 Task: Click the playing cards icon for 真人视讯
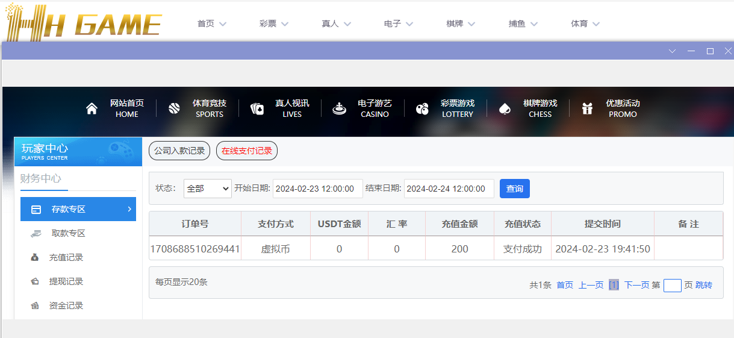click(257, 108)
